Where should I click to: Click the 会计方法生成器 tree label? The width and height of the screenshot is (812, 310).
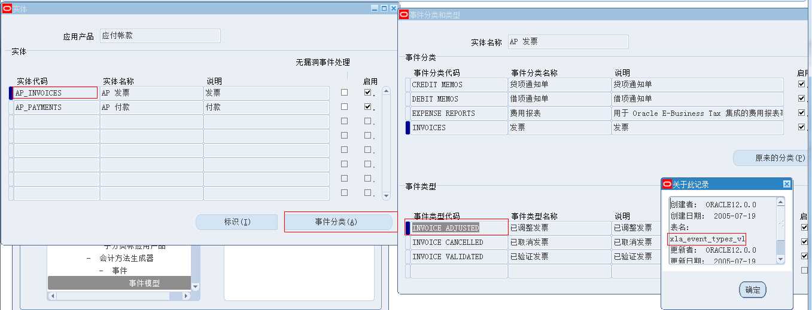126,259
